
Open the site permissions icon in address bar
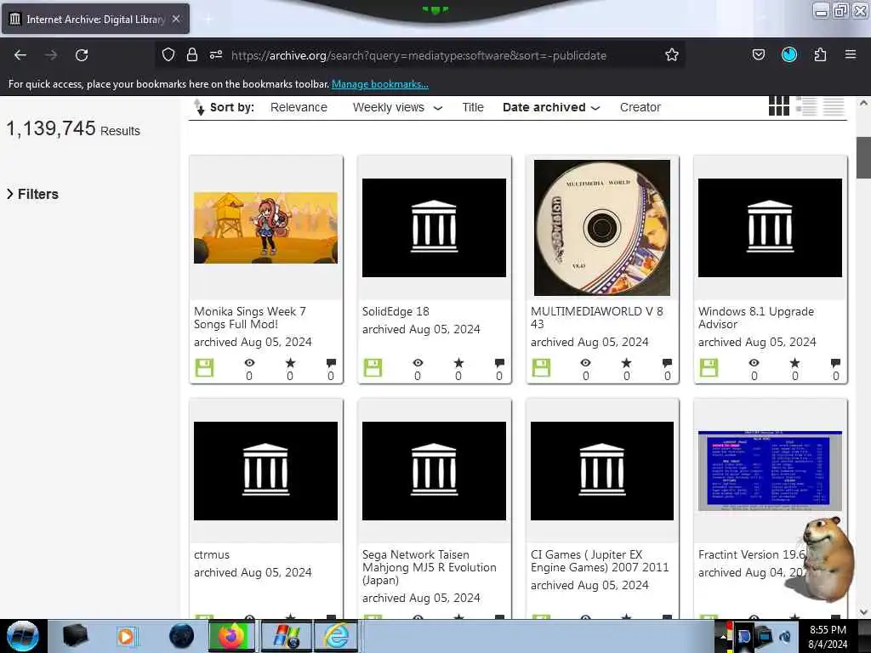[216, 54]
